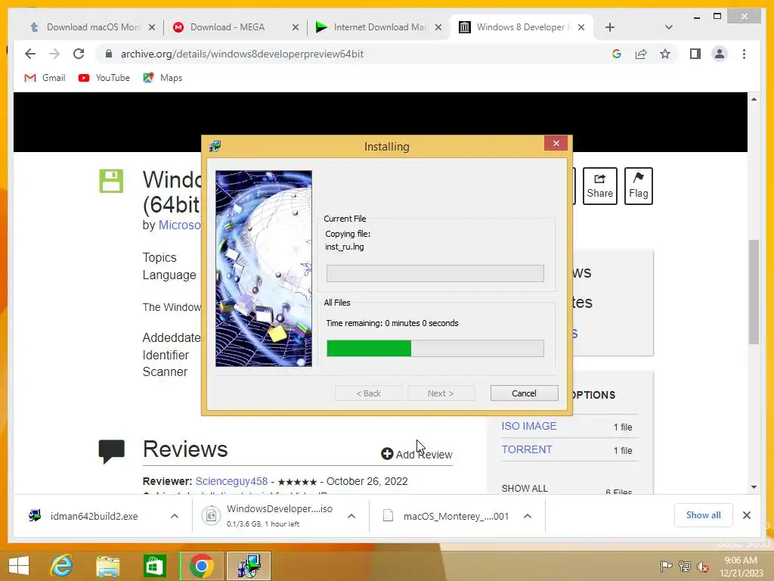Launch Internet Explorer from taskbar
The width and height of the screenshot is (774, 581).
coord(62,566)
